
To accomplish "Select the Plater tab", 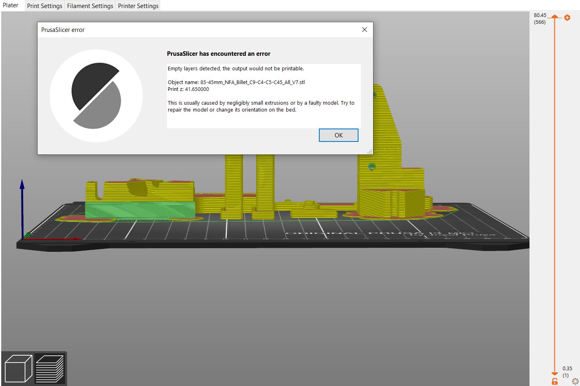I will 11,5.
